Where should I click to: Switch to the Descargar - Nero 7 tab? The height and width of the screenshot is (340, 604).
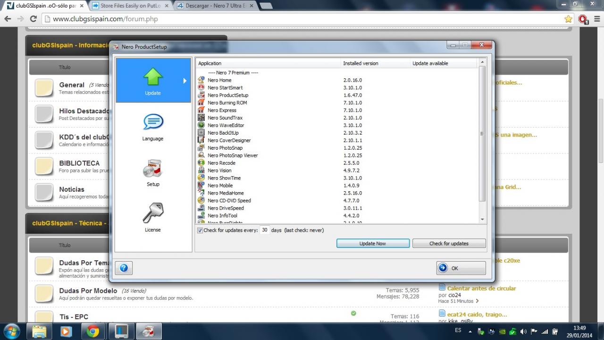(x=215, y=6)
